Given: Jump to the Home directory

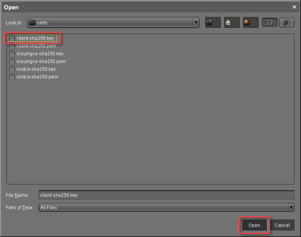Looking at the screenshot, I should pos(232,22).
